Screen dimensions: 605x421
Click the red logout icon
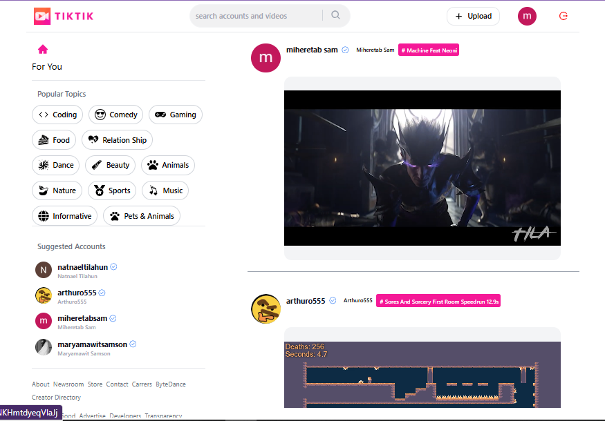coord(564,16)
